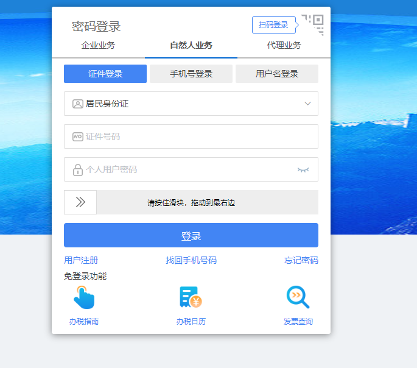Click the blue 登录 button
Viewport: 417px width, 368px height.
(x=191, y=235)
